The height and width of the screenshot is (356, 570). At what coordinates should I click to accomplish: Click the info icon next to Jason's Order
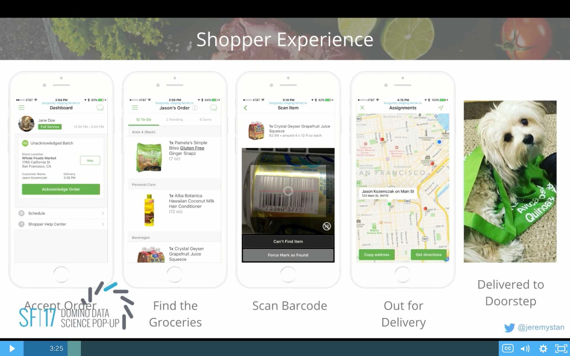[x=195, y=108]
